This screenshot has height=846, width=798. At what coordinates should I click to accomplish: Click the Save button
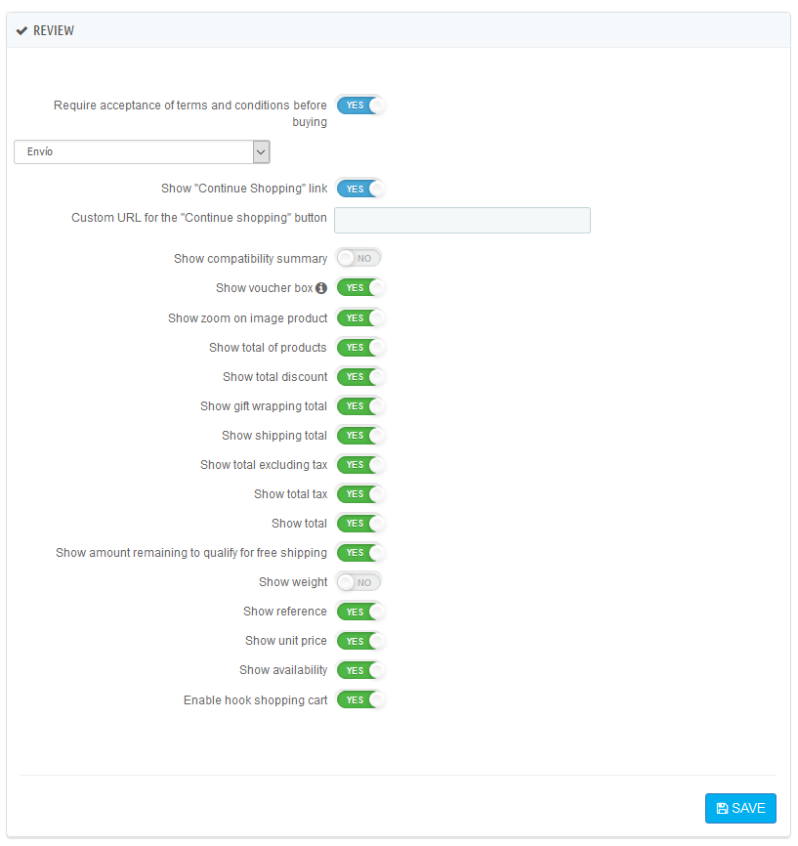[740, 808]
